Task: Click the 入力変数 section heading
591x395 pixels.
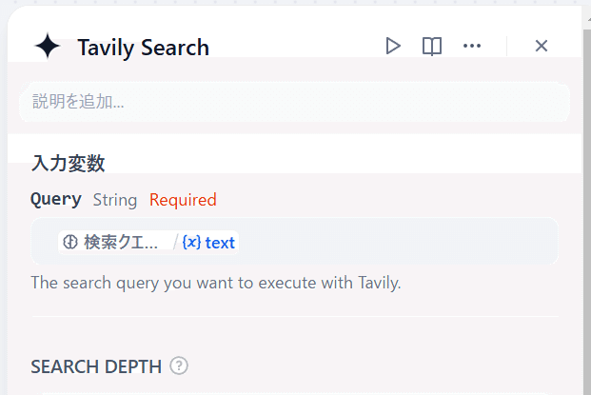Action: click(68, 163)
